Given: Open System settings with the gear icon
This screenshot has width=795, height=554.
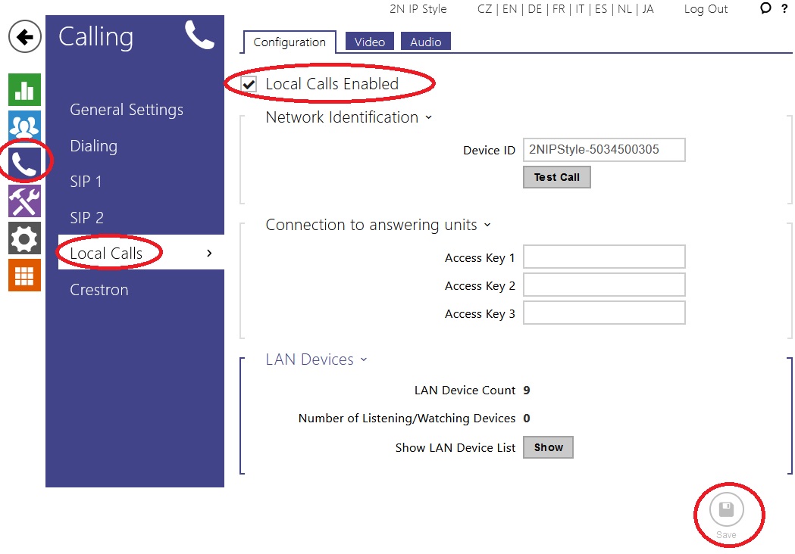Looking at the screenshot, I should tap(24, 238).
